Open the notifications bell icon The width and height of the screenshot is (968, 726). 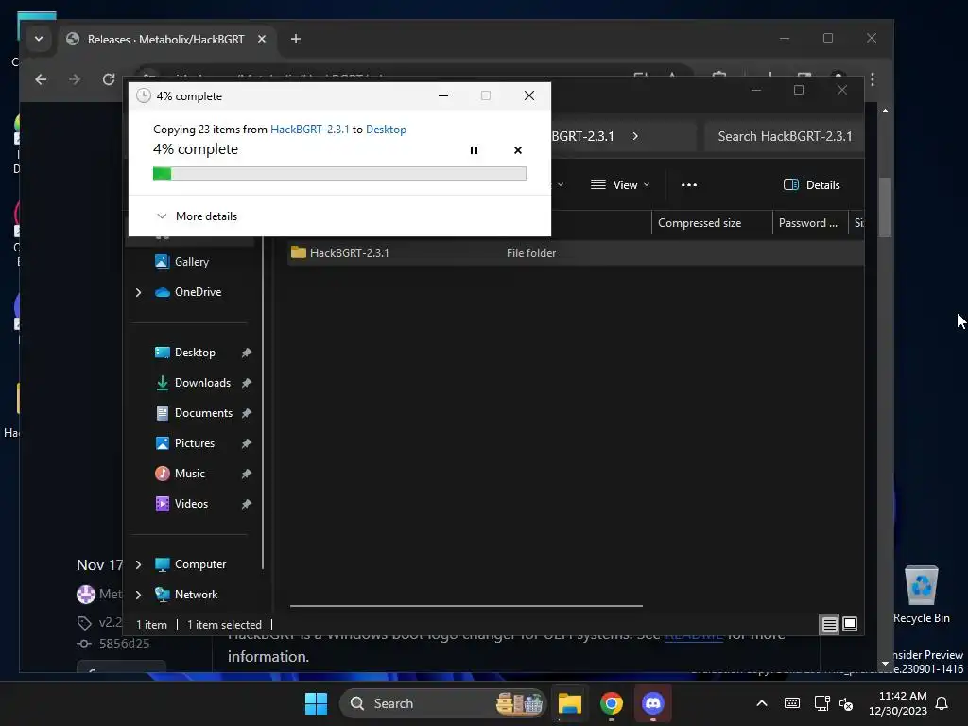coord(942,703)
